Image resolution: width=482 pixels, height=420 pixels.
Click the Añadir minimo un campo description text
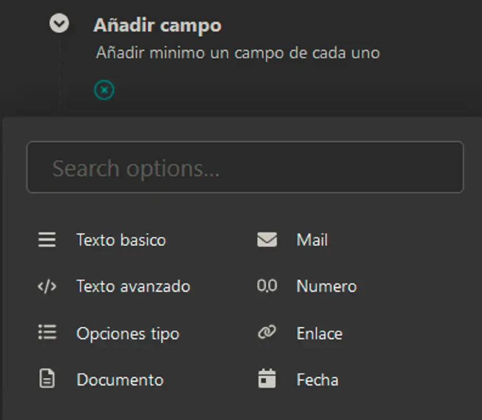(x=238, y=53)
